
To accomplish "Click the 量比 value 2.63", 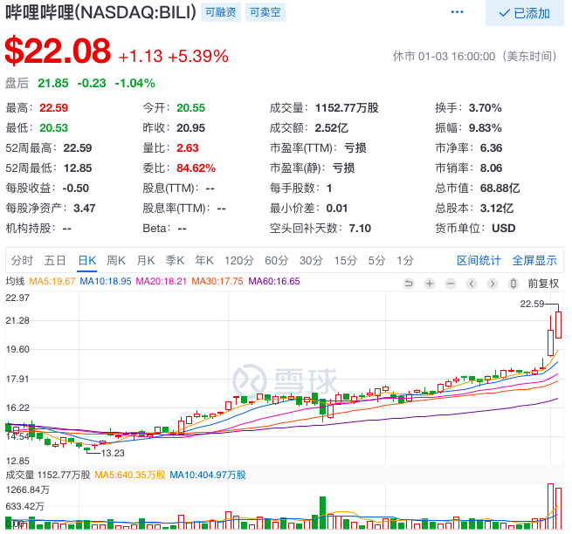I will 188,148.
